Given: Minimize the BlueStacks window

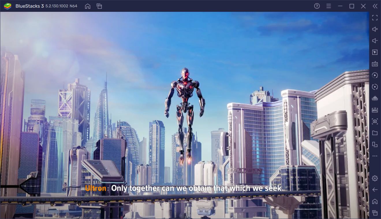Looking at the screenshot, I should point(340,6).
